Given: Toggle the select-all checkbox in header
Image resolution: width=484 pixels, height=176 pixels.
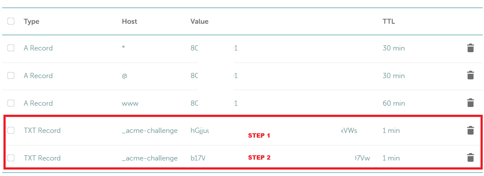Looking at the screenshot, I should [x=11, y=21].
